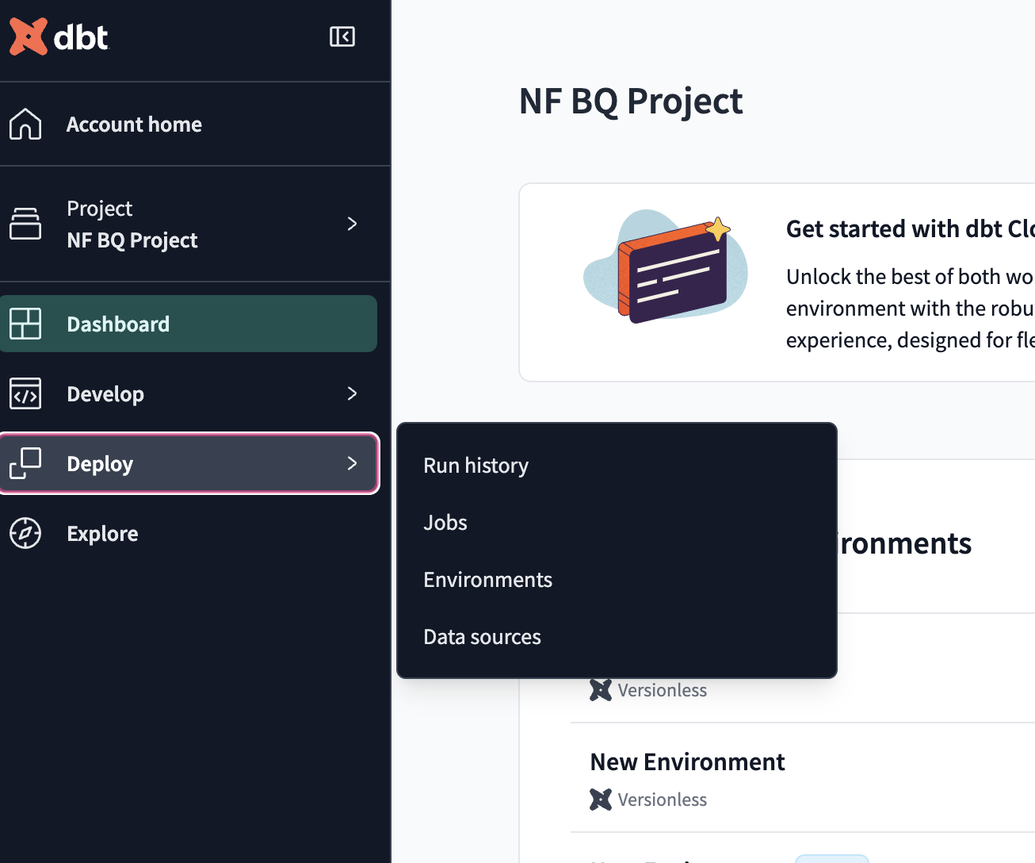The image size is (1035, 863).
Task: Click the Project stack icon
Action: (25, 224)
